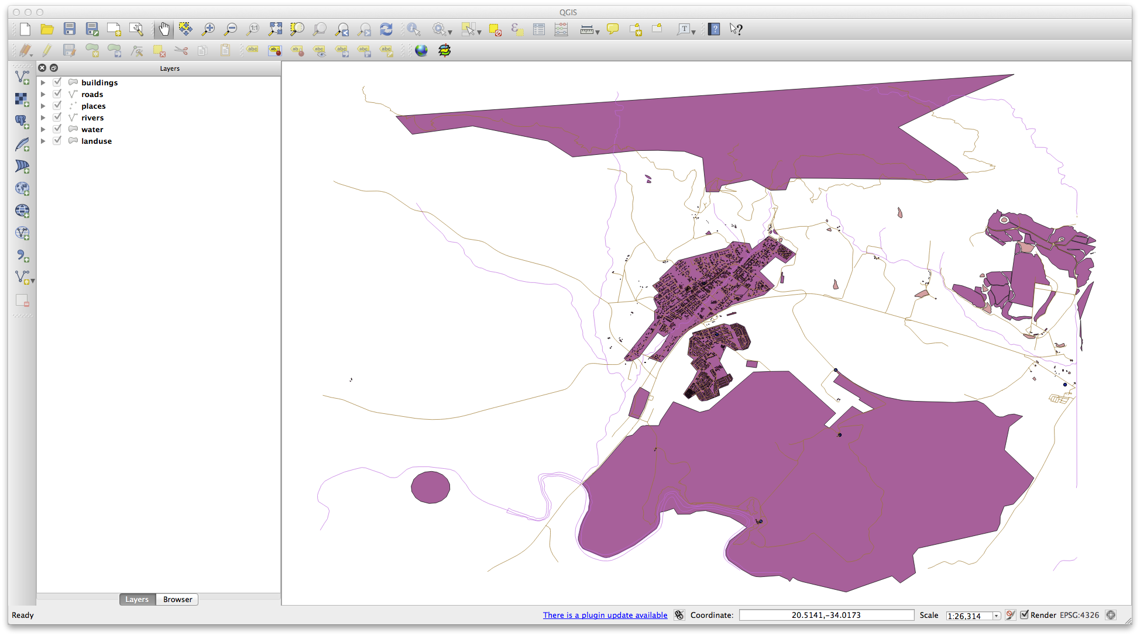
Task: Click the Zoom In magnifier tool
Action: coord(208,29)
